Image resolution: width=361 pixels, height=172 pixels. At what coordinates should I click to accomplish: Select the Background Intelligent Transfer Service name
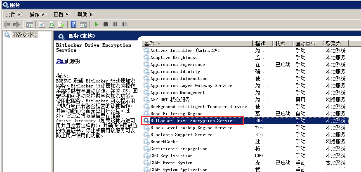tap(198, 106)
